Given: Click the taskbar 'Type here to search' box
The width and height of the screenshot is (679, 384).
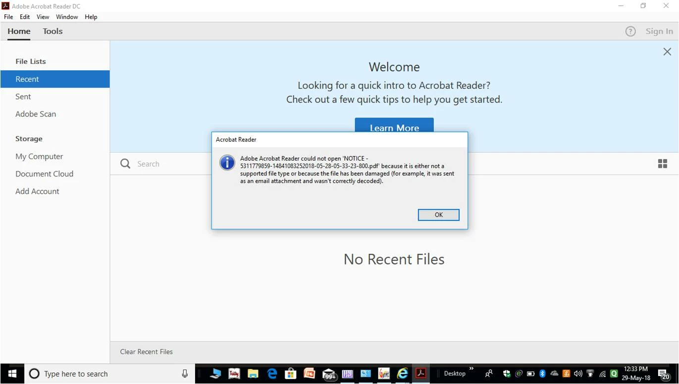Looking at the screenshot, I should (109, 374).
